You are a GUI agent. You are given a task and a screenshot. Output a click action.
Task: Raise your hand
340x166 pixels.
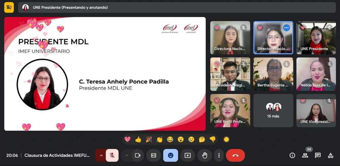click(x=205, y=155)
